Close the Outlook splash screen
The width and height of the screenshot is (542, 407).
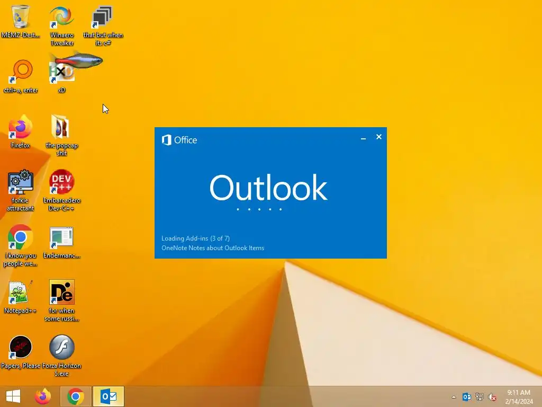pos(379,137)
